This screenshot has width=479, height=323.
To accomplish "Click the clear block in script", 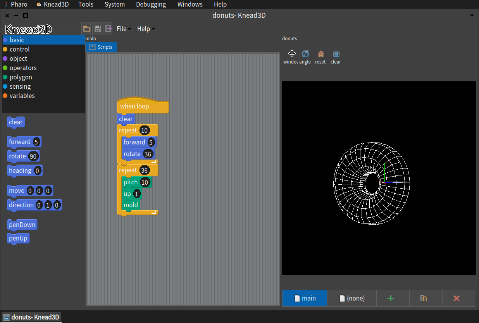I will coord(126,119).
